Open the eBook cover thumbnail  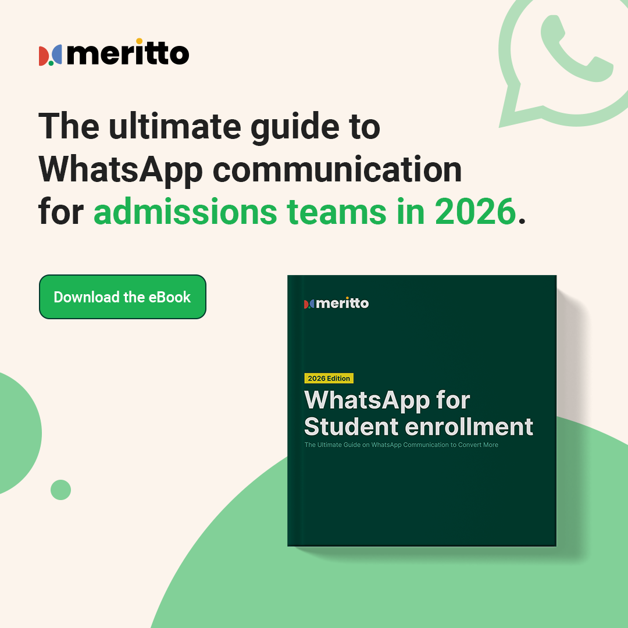point(422,411)
